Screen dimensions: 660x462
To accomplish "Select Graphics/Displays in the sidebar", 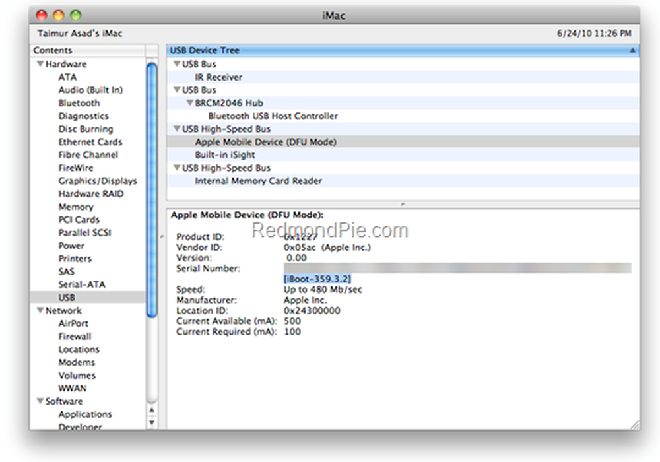I will [x=98, y=180].
